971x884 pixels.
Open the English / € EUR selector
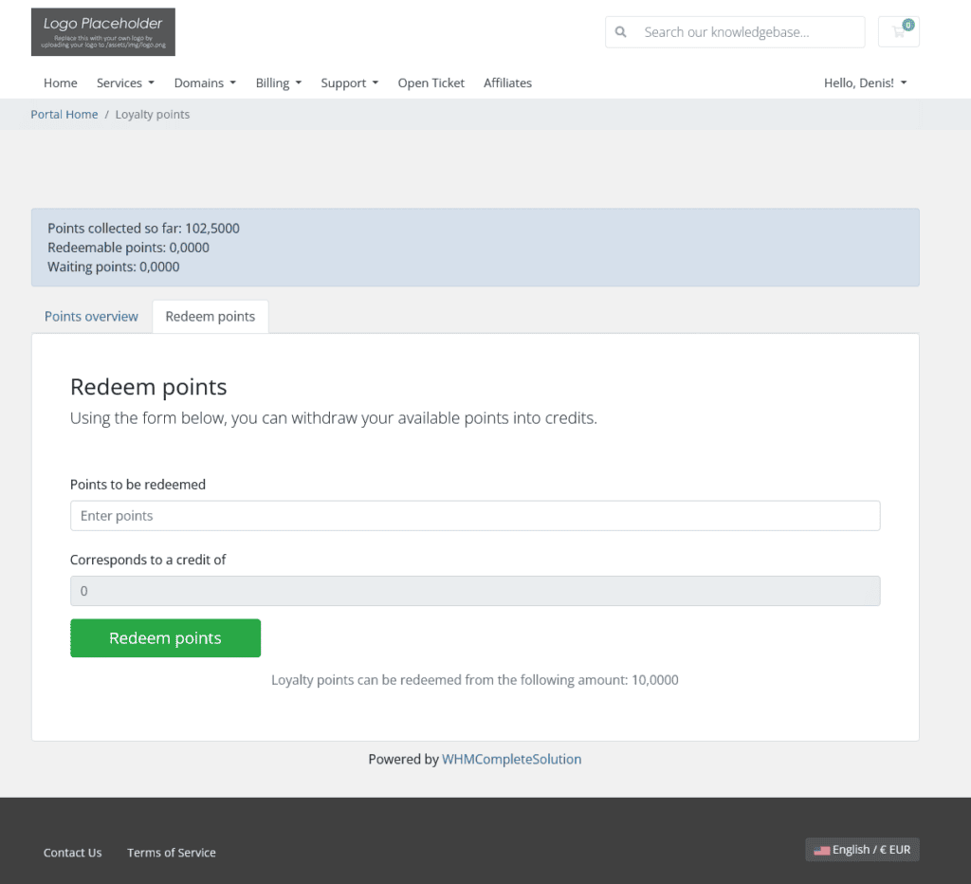coord(861,849)
